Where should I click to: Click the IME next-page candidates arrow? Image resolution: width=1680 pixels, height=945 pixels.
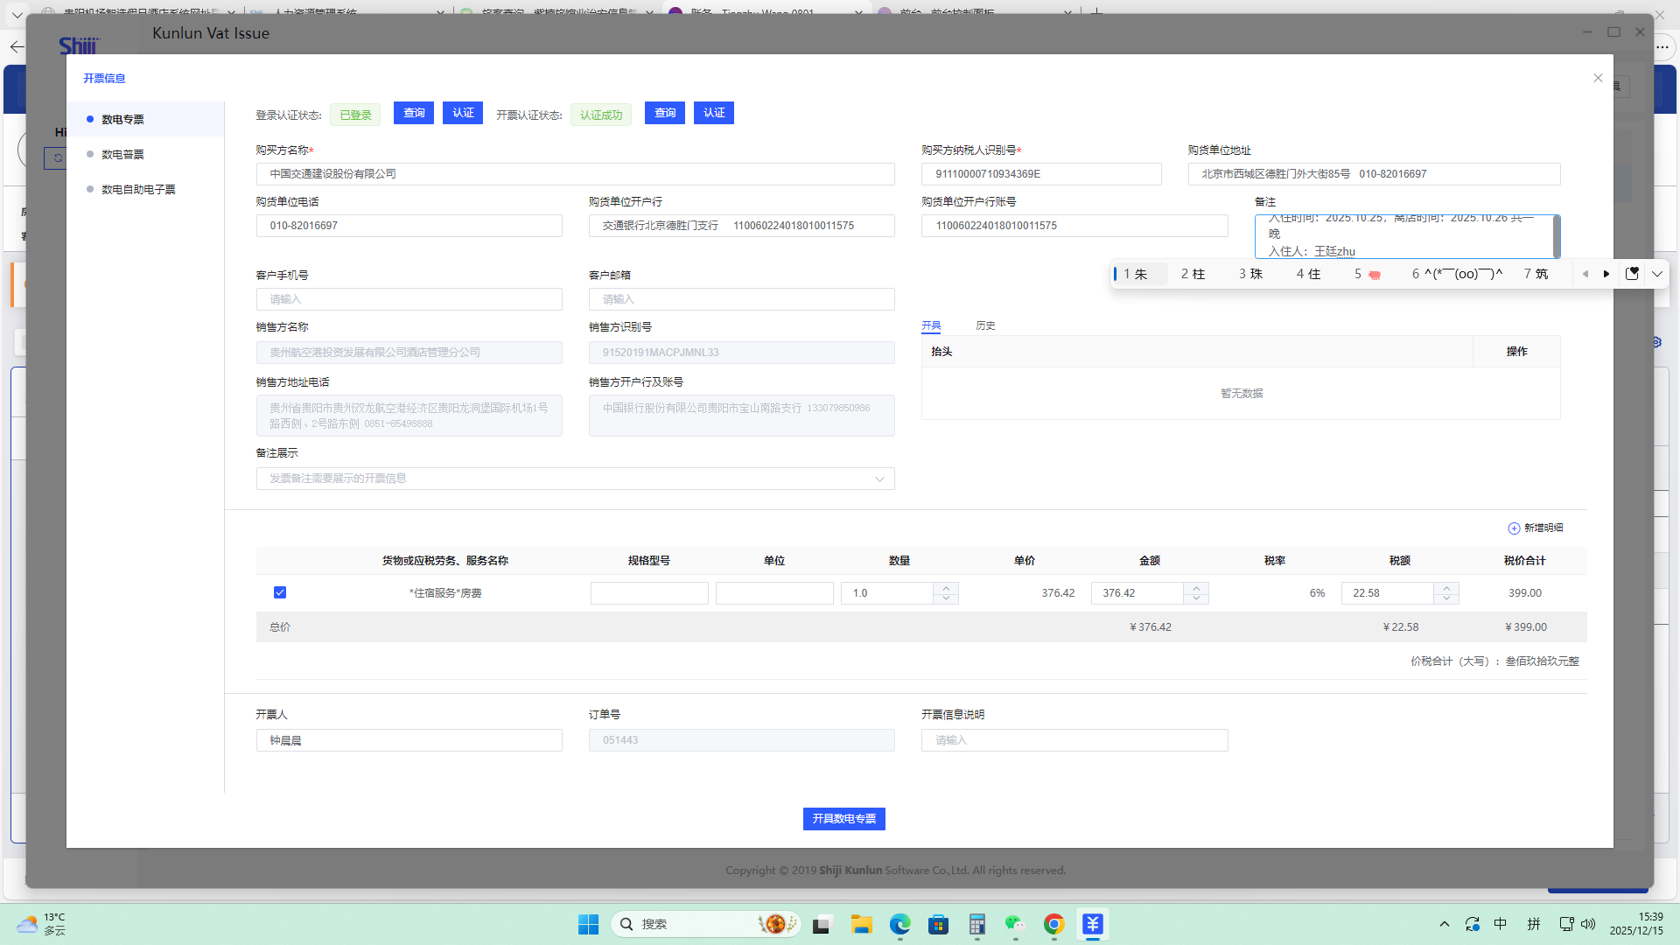(1606, 274)
